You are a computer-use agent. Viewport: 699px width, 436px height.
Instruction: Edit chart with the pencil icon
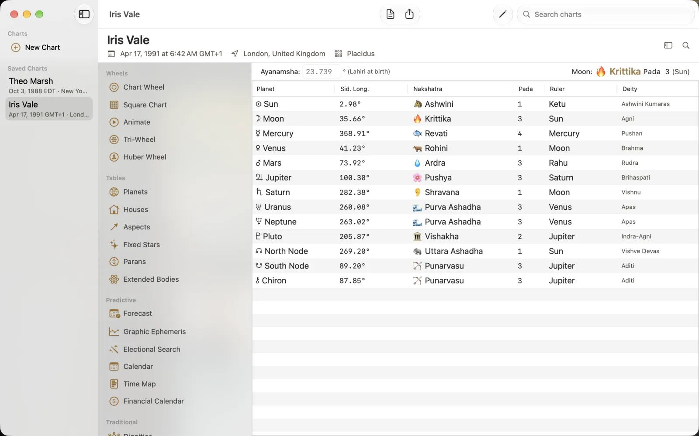[503, 14]
